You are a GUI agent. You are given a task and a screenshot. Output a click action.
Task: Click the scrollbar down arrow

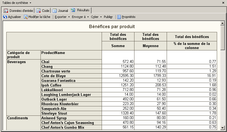pos(222,128)
